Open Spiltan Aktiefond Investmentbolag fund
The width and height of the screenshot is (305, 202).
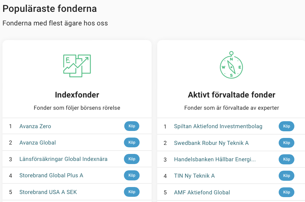tap(218, 126)
